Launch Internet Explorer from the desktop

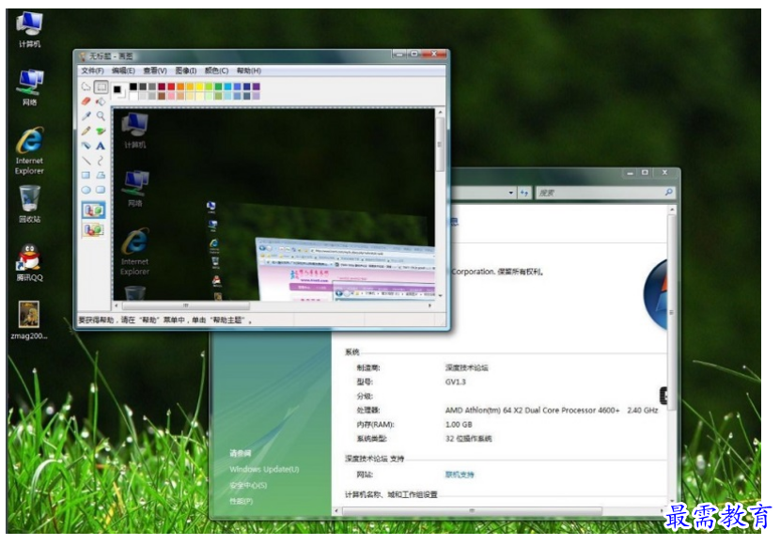click(x=29, y=150)
